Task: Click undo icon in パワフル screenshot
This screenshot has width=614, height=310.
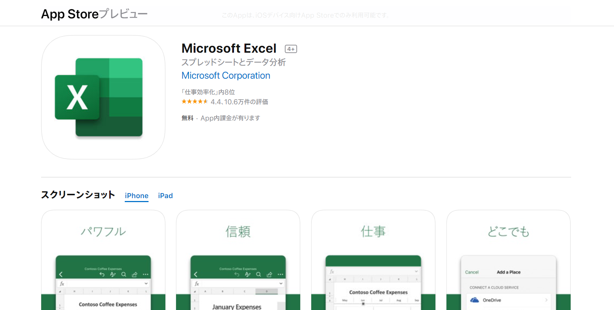Action: [102, 275]
